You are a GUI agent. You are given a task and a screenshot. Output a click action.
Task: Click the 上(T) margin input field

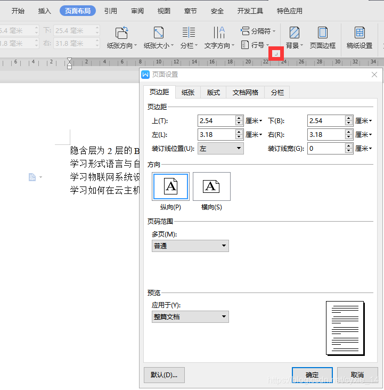[216, 121]
